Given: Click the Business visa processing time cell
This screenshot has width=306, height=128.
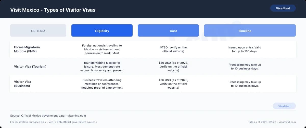Looking at the screenshot, I should pyautogui.click(x=245, y=84).
